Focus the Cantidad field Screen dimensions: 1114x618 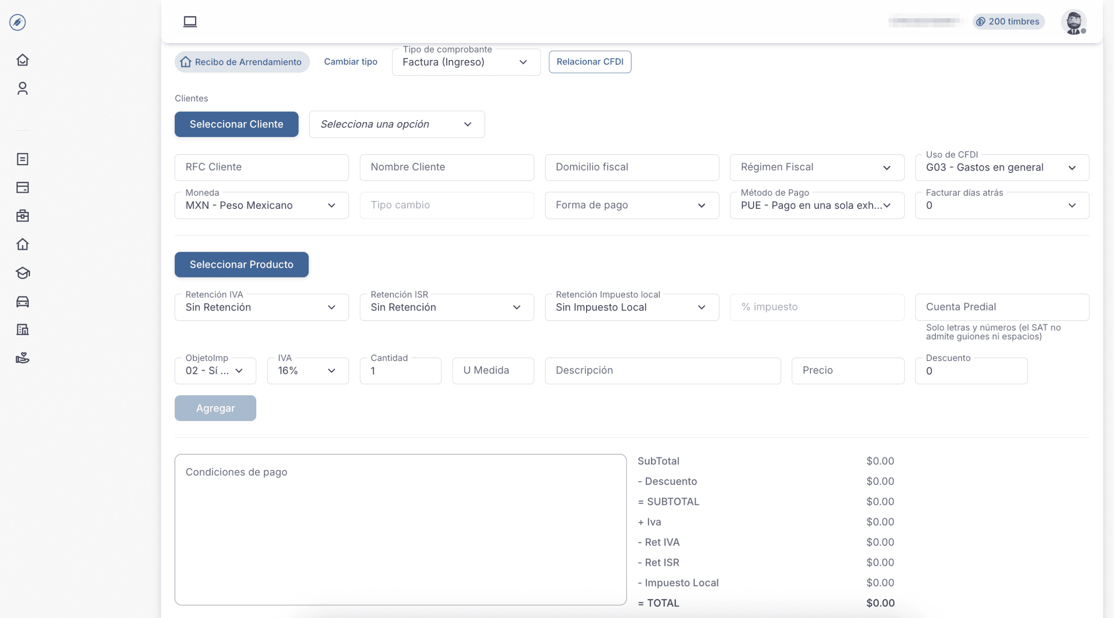400,371
